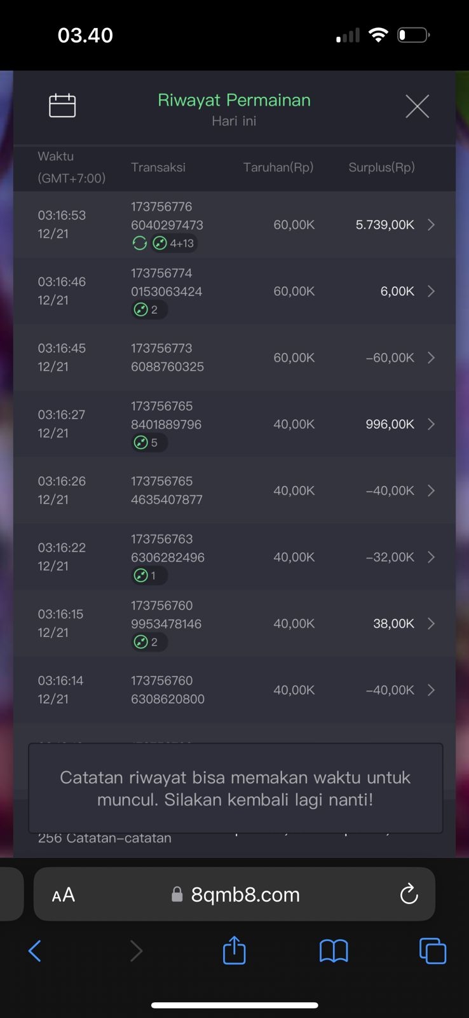Show Safari open tabs overview

click(x=432, y=951)
